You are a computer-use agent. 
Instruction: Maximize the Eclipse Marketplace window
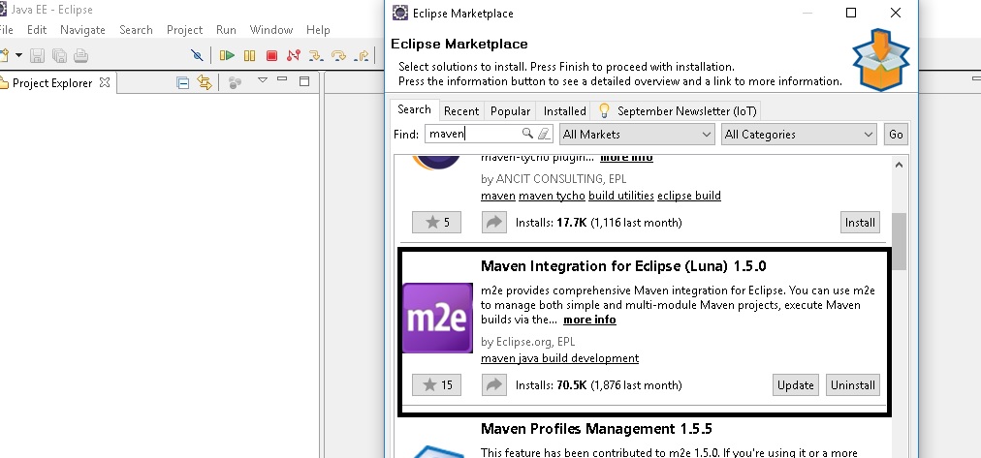(851, 13)
